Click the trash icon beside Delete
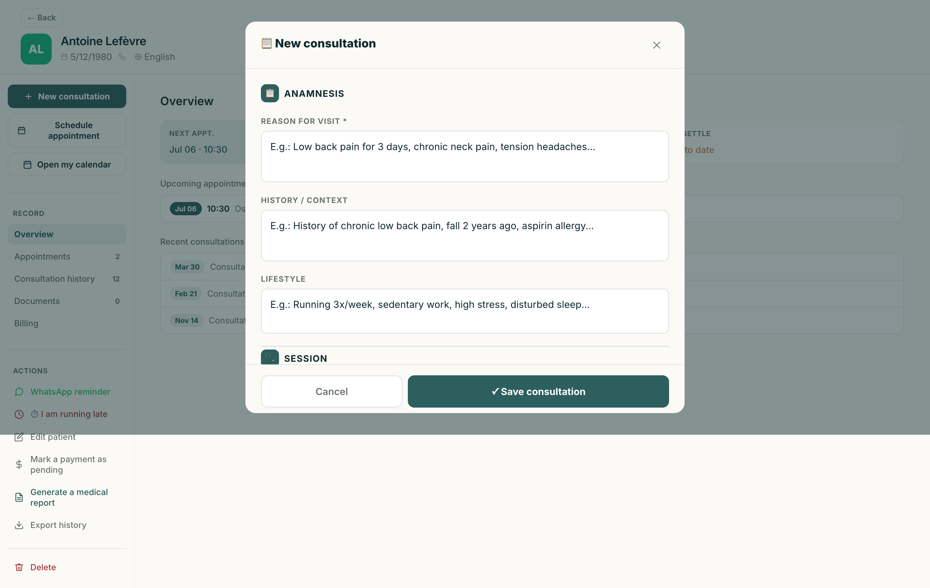Viewport: 930px width, 588px height. pyautogui.click(x=19, y=567)
